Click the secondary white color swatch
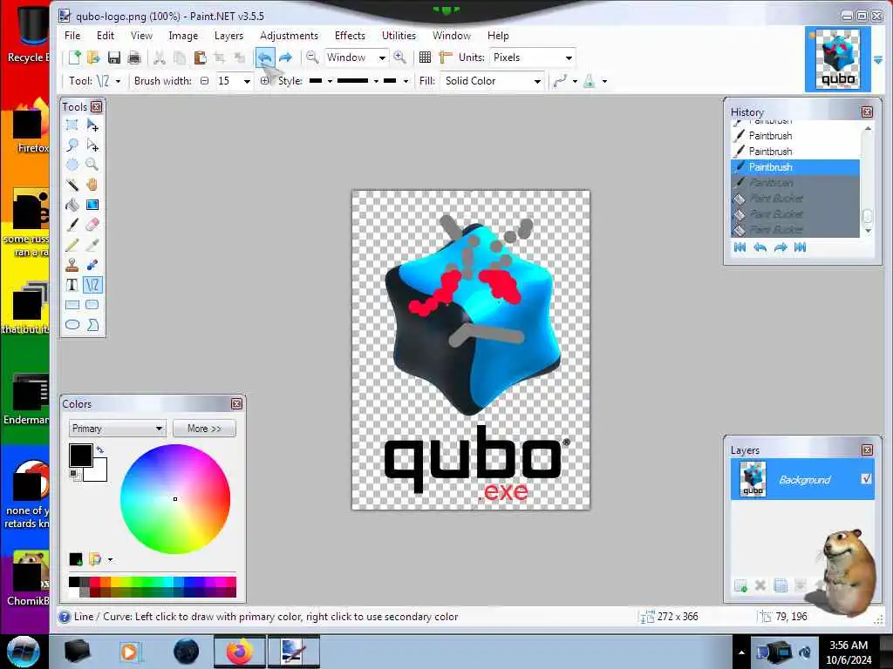This screenshot has width=893, height=669. [98, 472]
